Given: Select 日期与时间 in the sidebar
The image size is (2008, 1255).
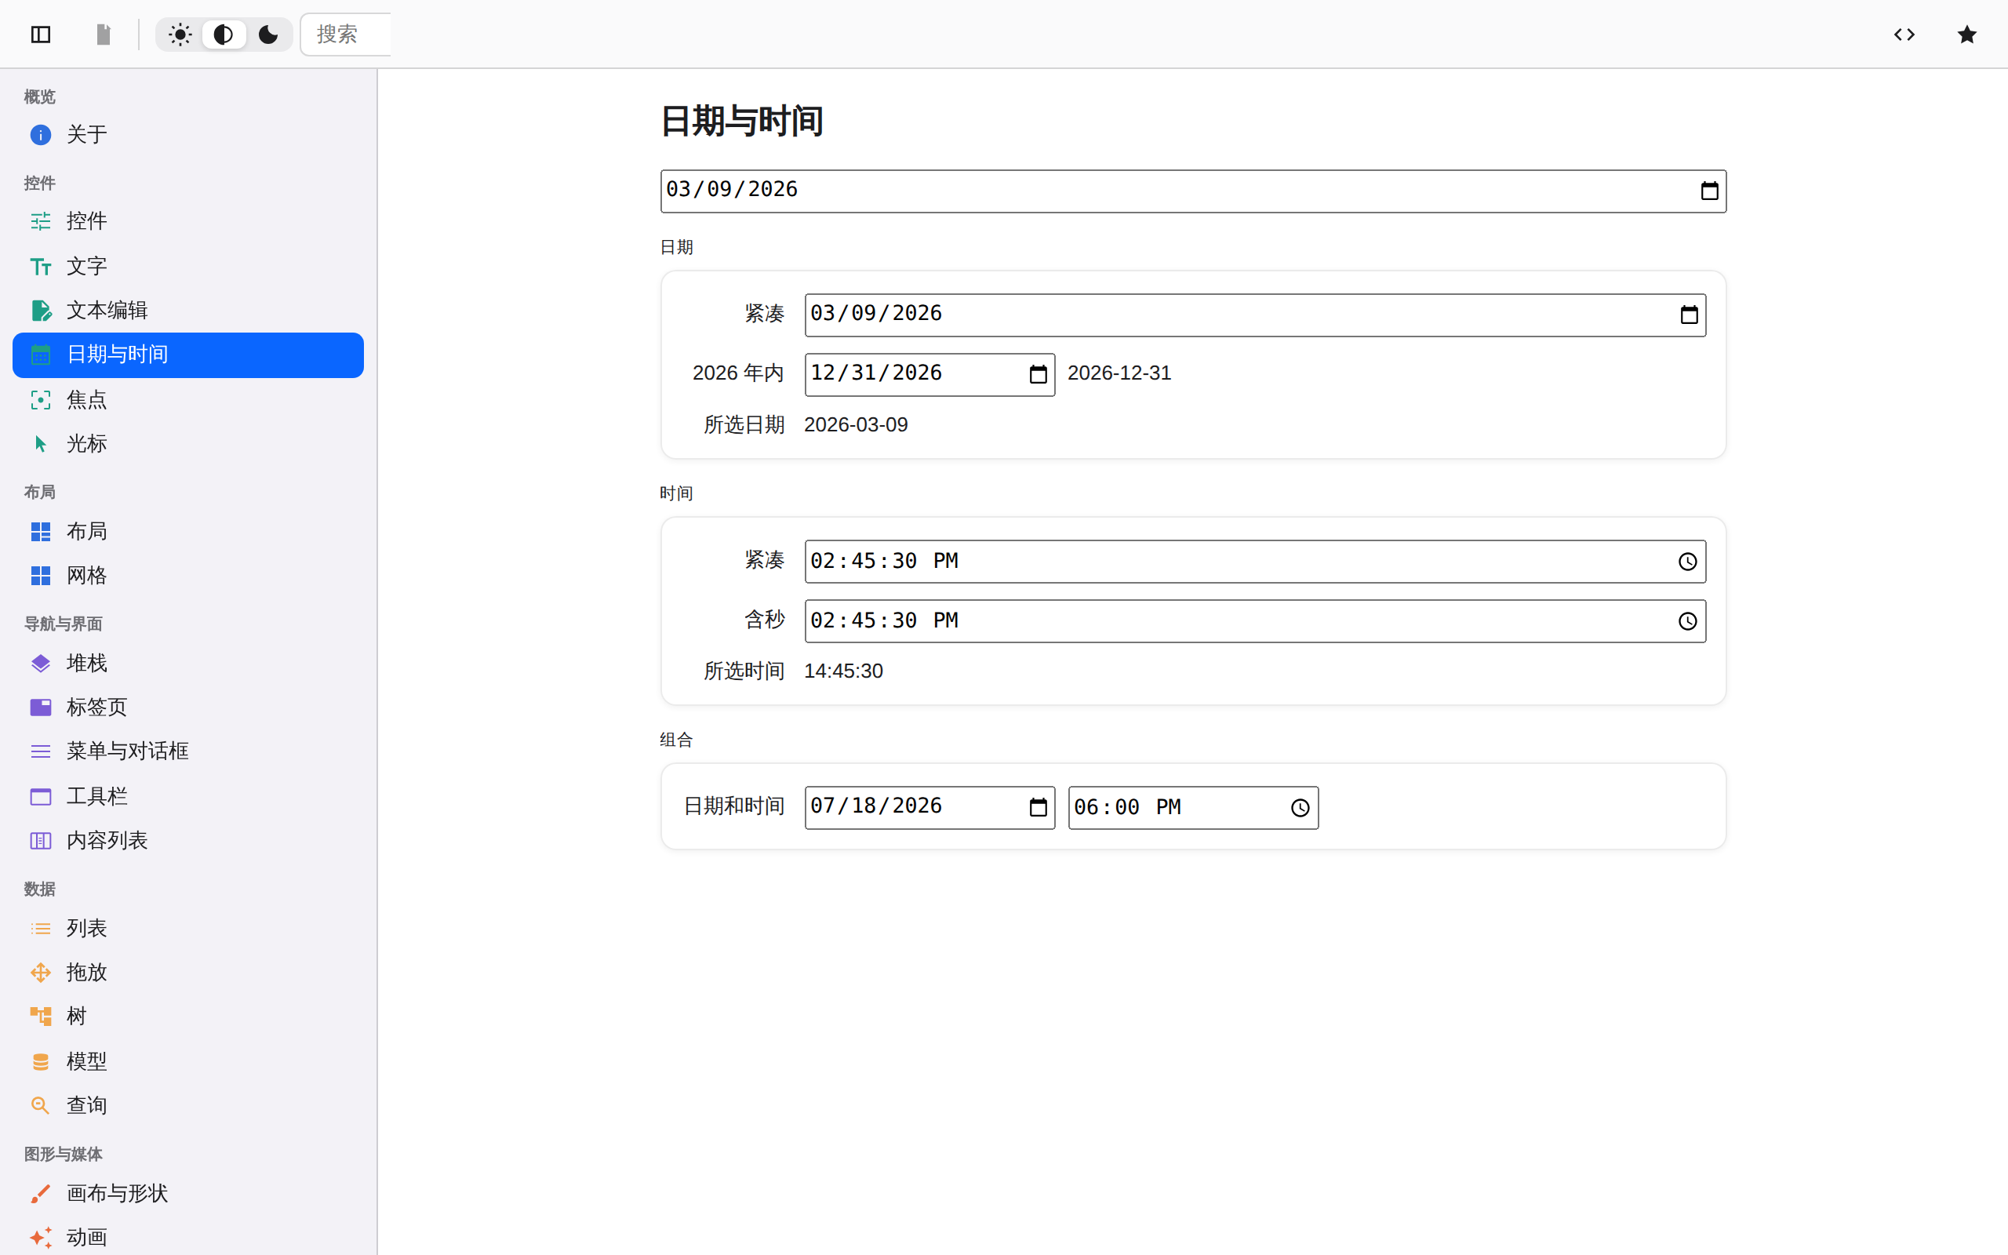Looking at the screenshot, I should (x=188, y=355).
